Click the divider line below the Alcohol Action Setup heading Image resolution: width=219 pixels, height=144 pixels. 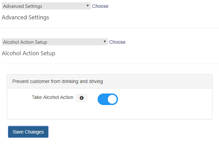(x=110, y=64)
